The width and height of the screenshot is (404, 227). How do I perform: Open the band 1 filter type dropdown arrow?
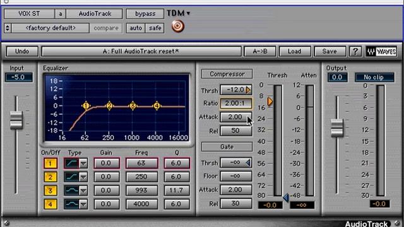pos(83,163)
